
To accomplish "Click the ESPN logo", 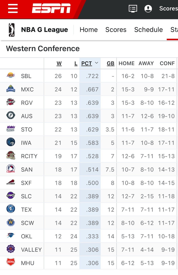I will 51,9.
